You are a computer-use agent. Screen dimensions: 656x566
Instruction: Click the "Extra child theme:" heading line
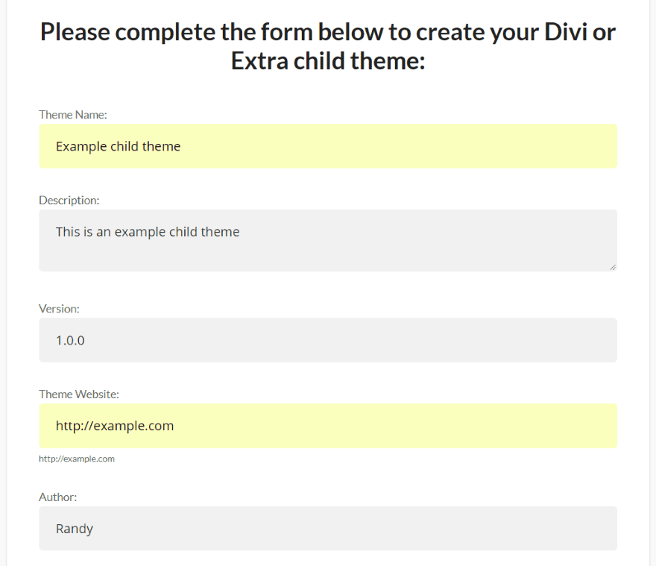(x=328, y=60)
